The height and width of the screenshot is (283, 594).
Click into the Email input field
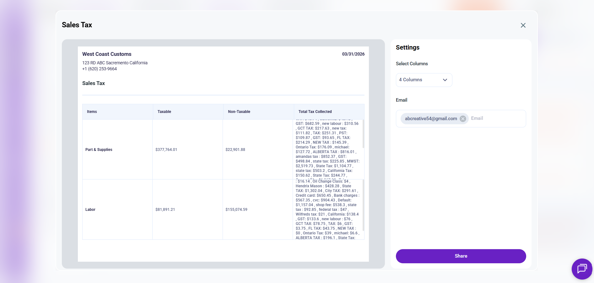(x=496, y=119)
